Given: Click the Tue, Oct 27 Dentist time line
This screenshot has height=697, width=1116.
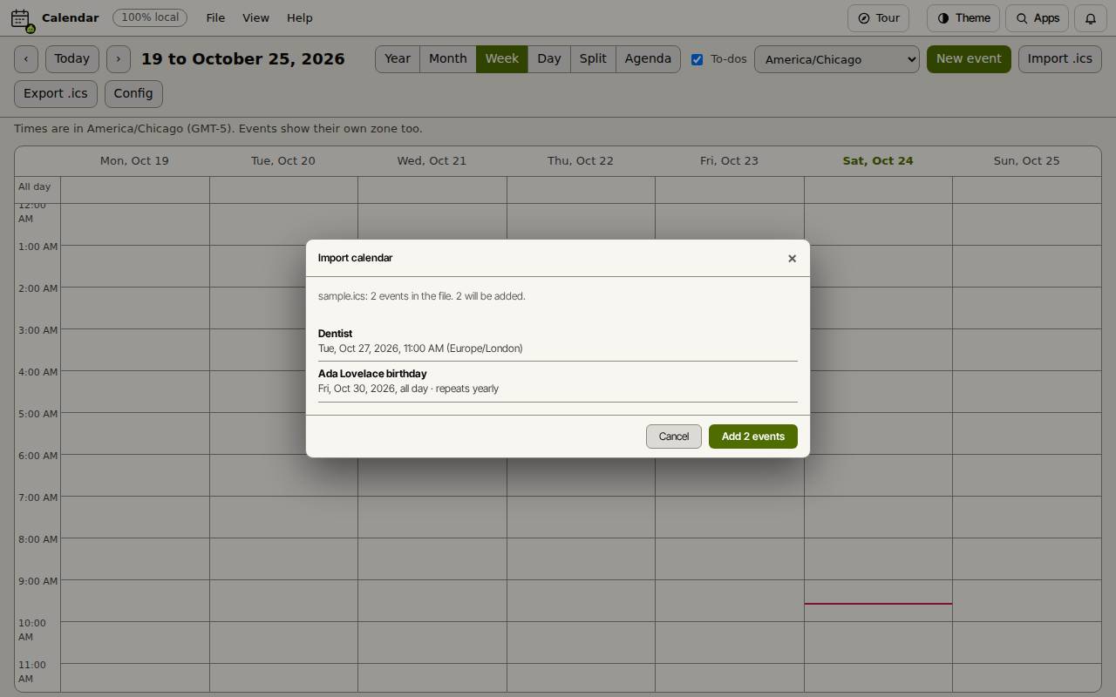Looking at the screenshot, I should [x=420, y=348].
